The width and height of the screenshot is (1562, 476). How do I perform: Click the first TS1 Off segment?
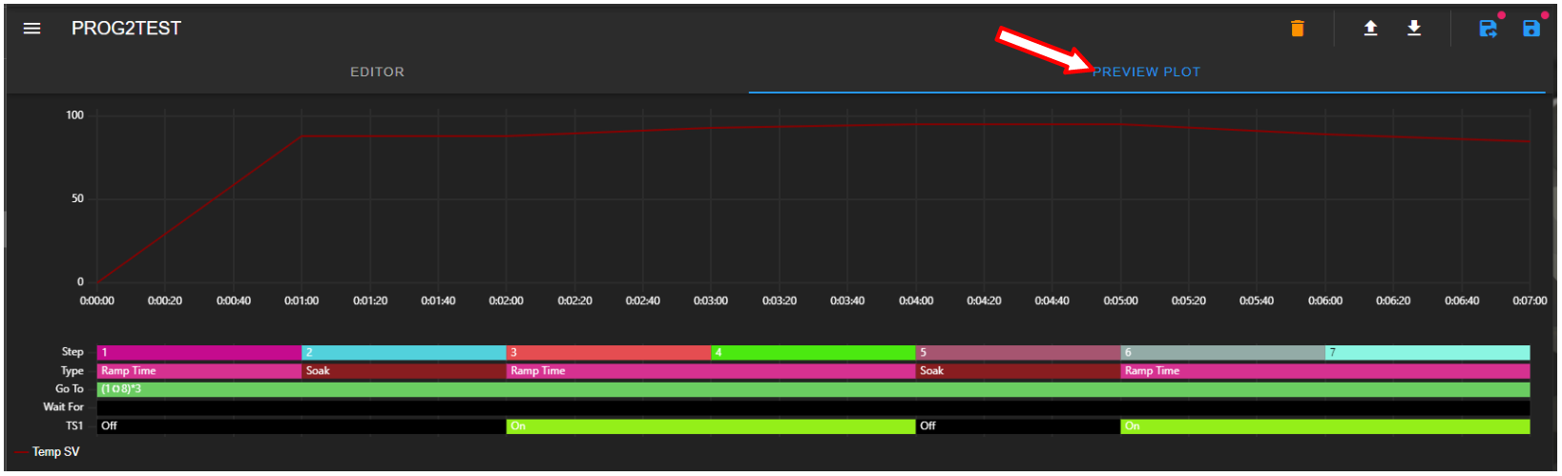302,426
